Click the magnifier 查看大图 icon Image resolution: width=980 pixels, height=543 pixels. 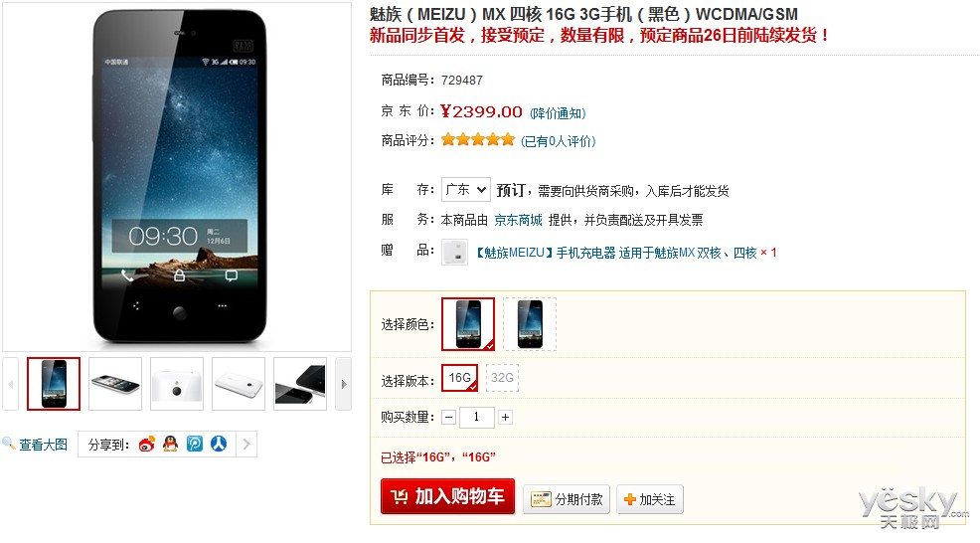(x=8, y=444)
